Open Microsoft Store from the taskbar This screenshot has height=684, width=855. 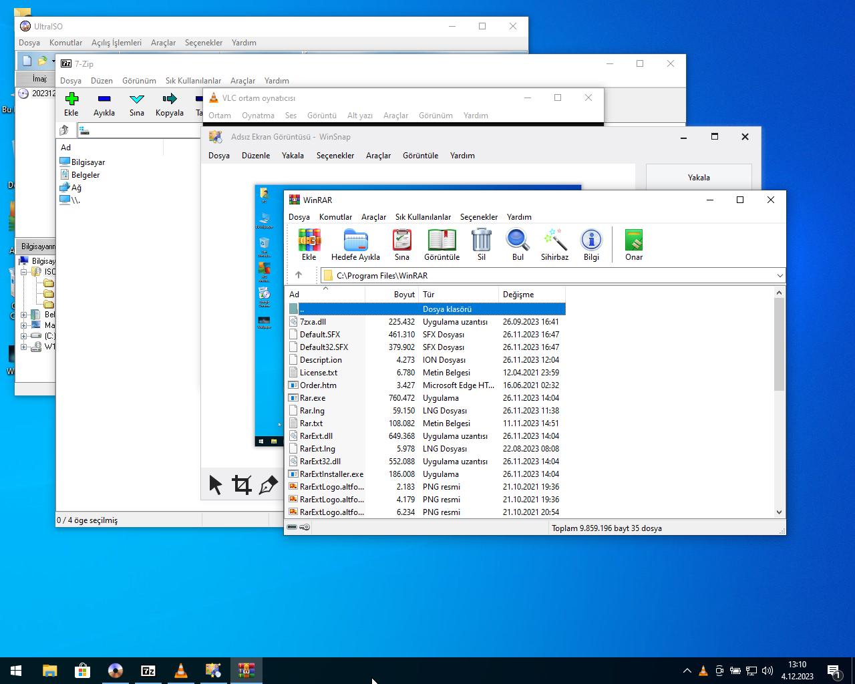pyautogui.click(x=83, y=671)
